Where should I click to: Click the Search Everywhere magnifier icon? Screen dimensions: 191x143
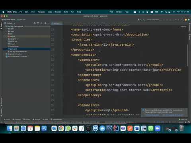pyautogui.click(x=182, y=20)
